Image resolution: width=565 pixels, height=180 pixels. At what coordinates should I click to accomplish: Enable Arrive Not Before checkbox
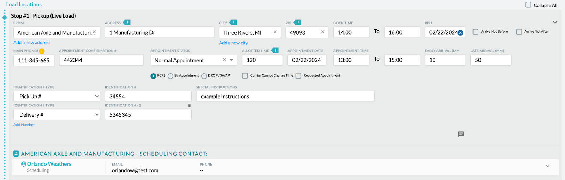coord(476,32)
